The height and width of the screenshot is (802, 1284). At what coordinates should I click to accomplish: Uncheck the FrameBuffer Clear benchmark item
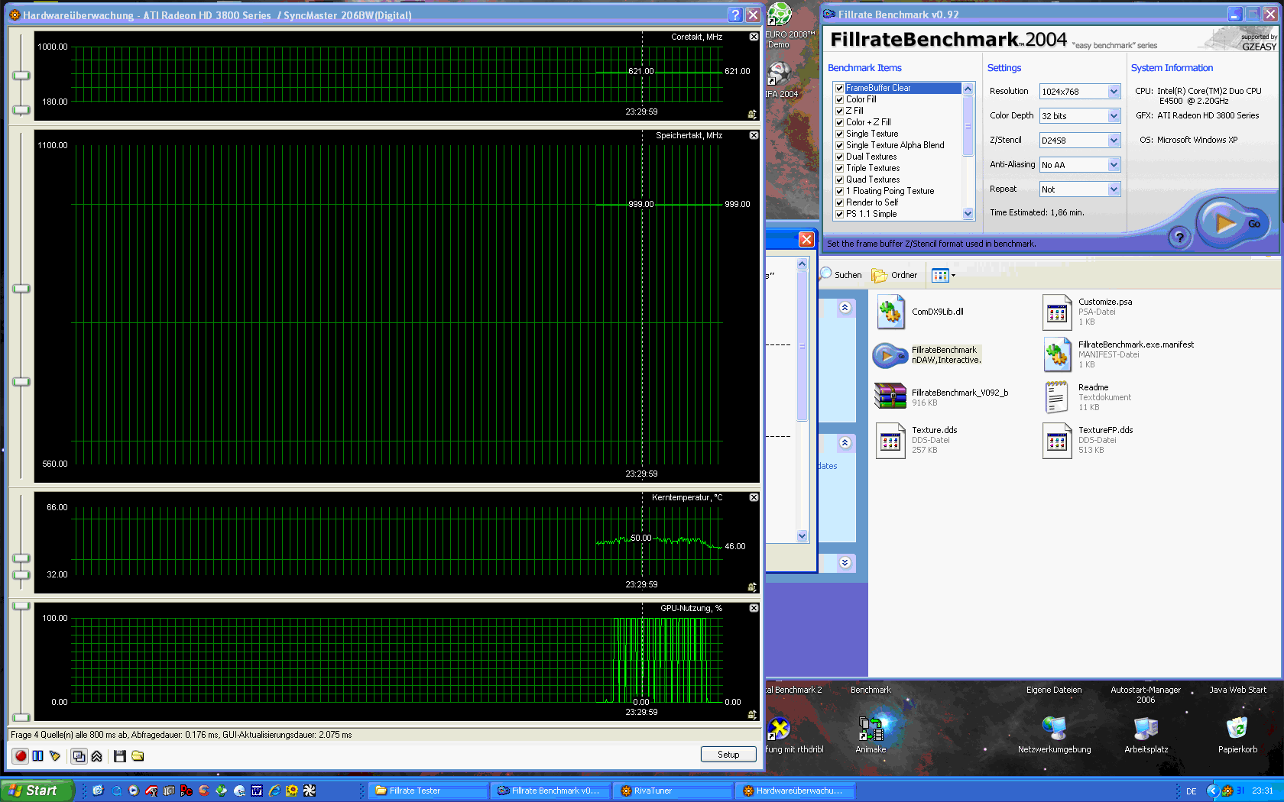click(x=839, y=88)
